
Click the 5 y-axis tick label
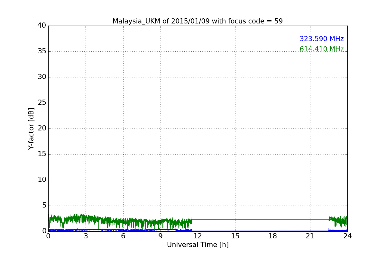click(44, 206)
